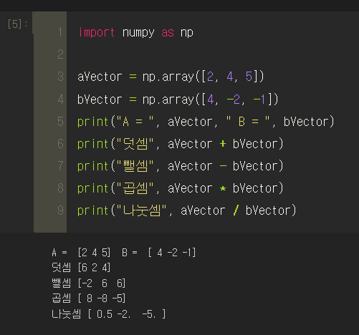Click the "A = " string on line 5

click(135, 121)
